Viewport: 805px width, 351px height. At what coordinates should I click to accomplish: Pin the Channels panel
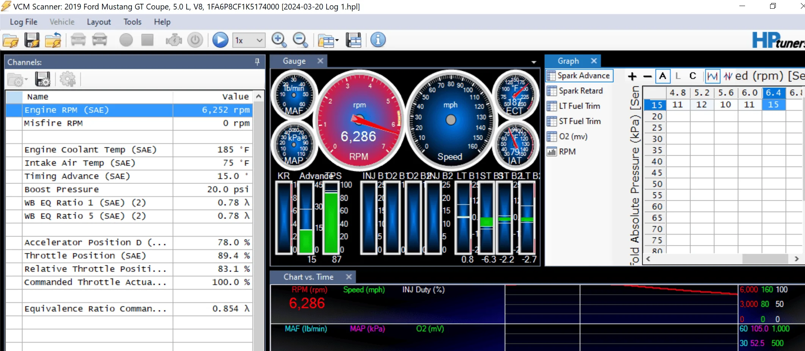(257, 62)
